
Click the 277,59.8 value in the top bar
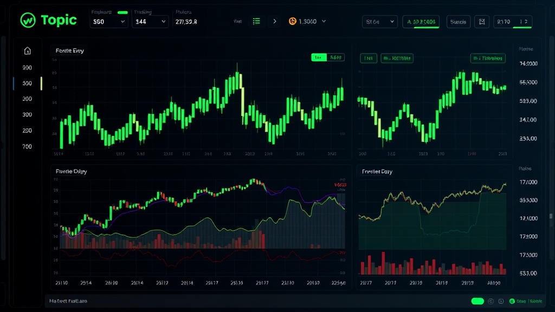[186, 22]
